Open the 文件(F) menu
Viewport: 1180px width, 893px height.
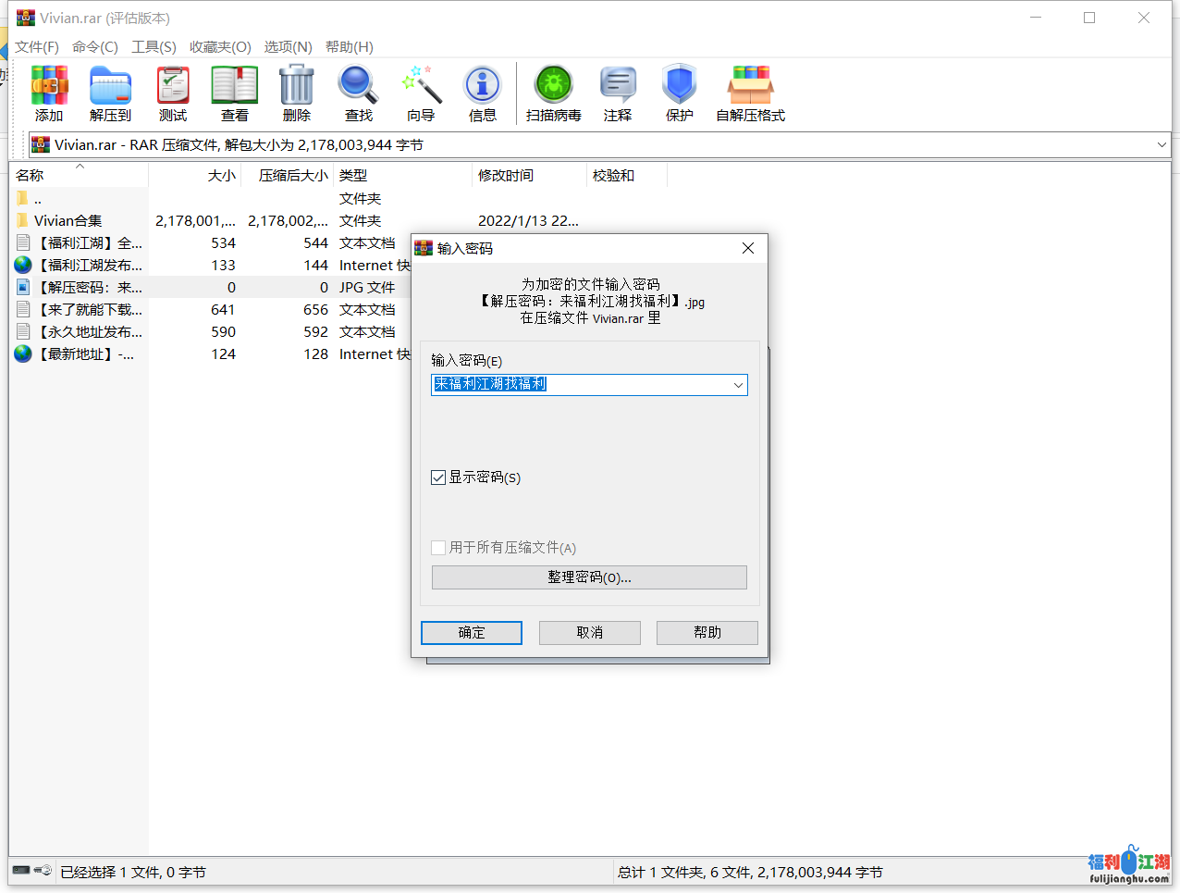[x=37, y=47]
